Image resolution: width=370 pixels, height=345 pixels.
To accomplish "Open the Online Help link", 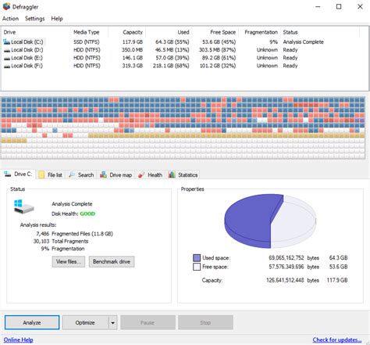I will (18, 340).
